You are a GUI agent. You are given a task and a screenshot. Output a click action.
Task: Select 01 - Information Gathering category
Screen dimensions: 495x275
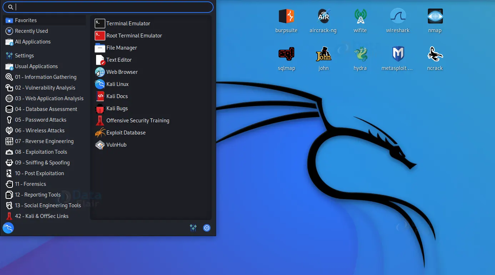pos(44,77)
